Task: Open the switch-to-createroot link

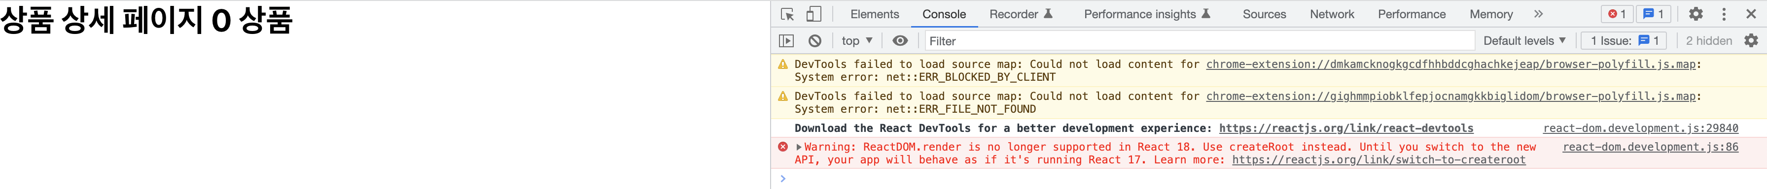Action: coord(1379,159)
